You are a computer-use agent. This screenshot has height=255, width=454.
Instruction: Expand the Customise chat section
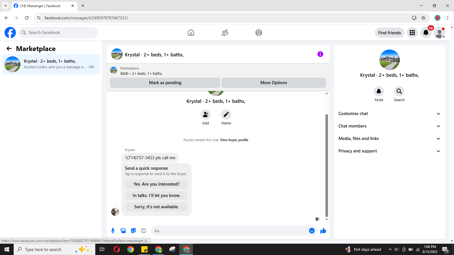point(390,114)
